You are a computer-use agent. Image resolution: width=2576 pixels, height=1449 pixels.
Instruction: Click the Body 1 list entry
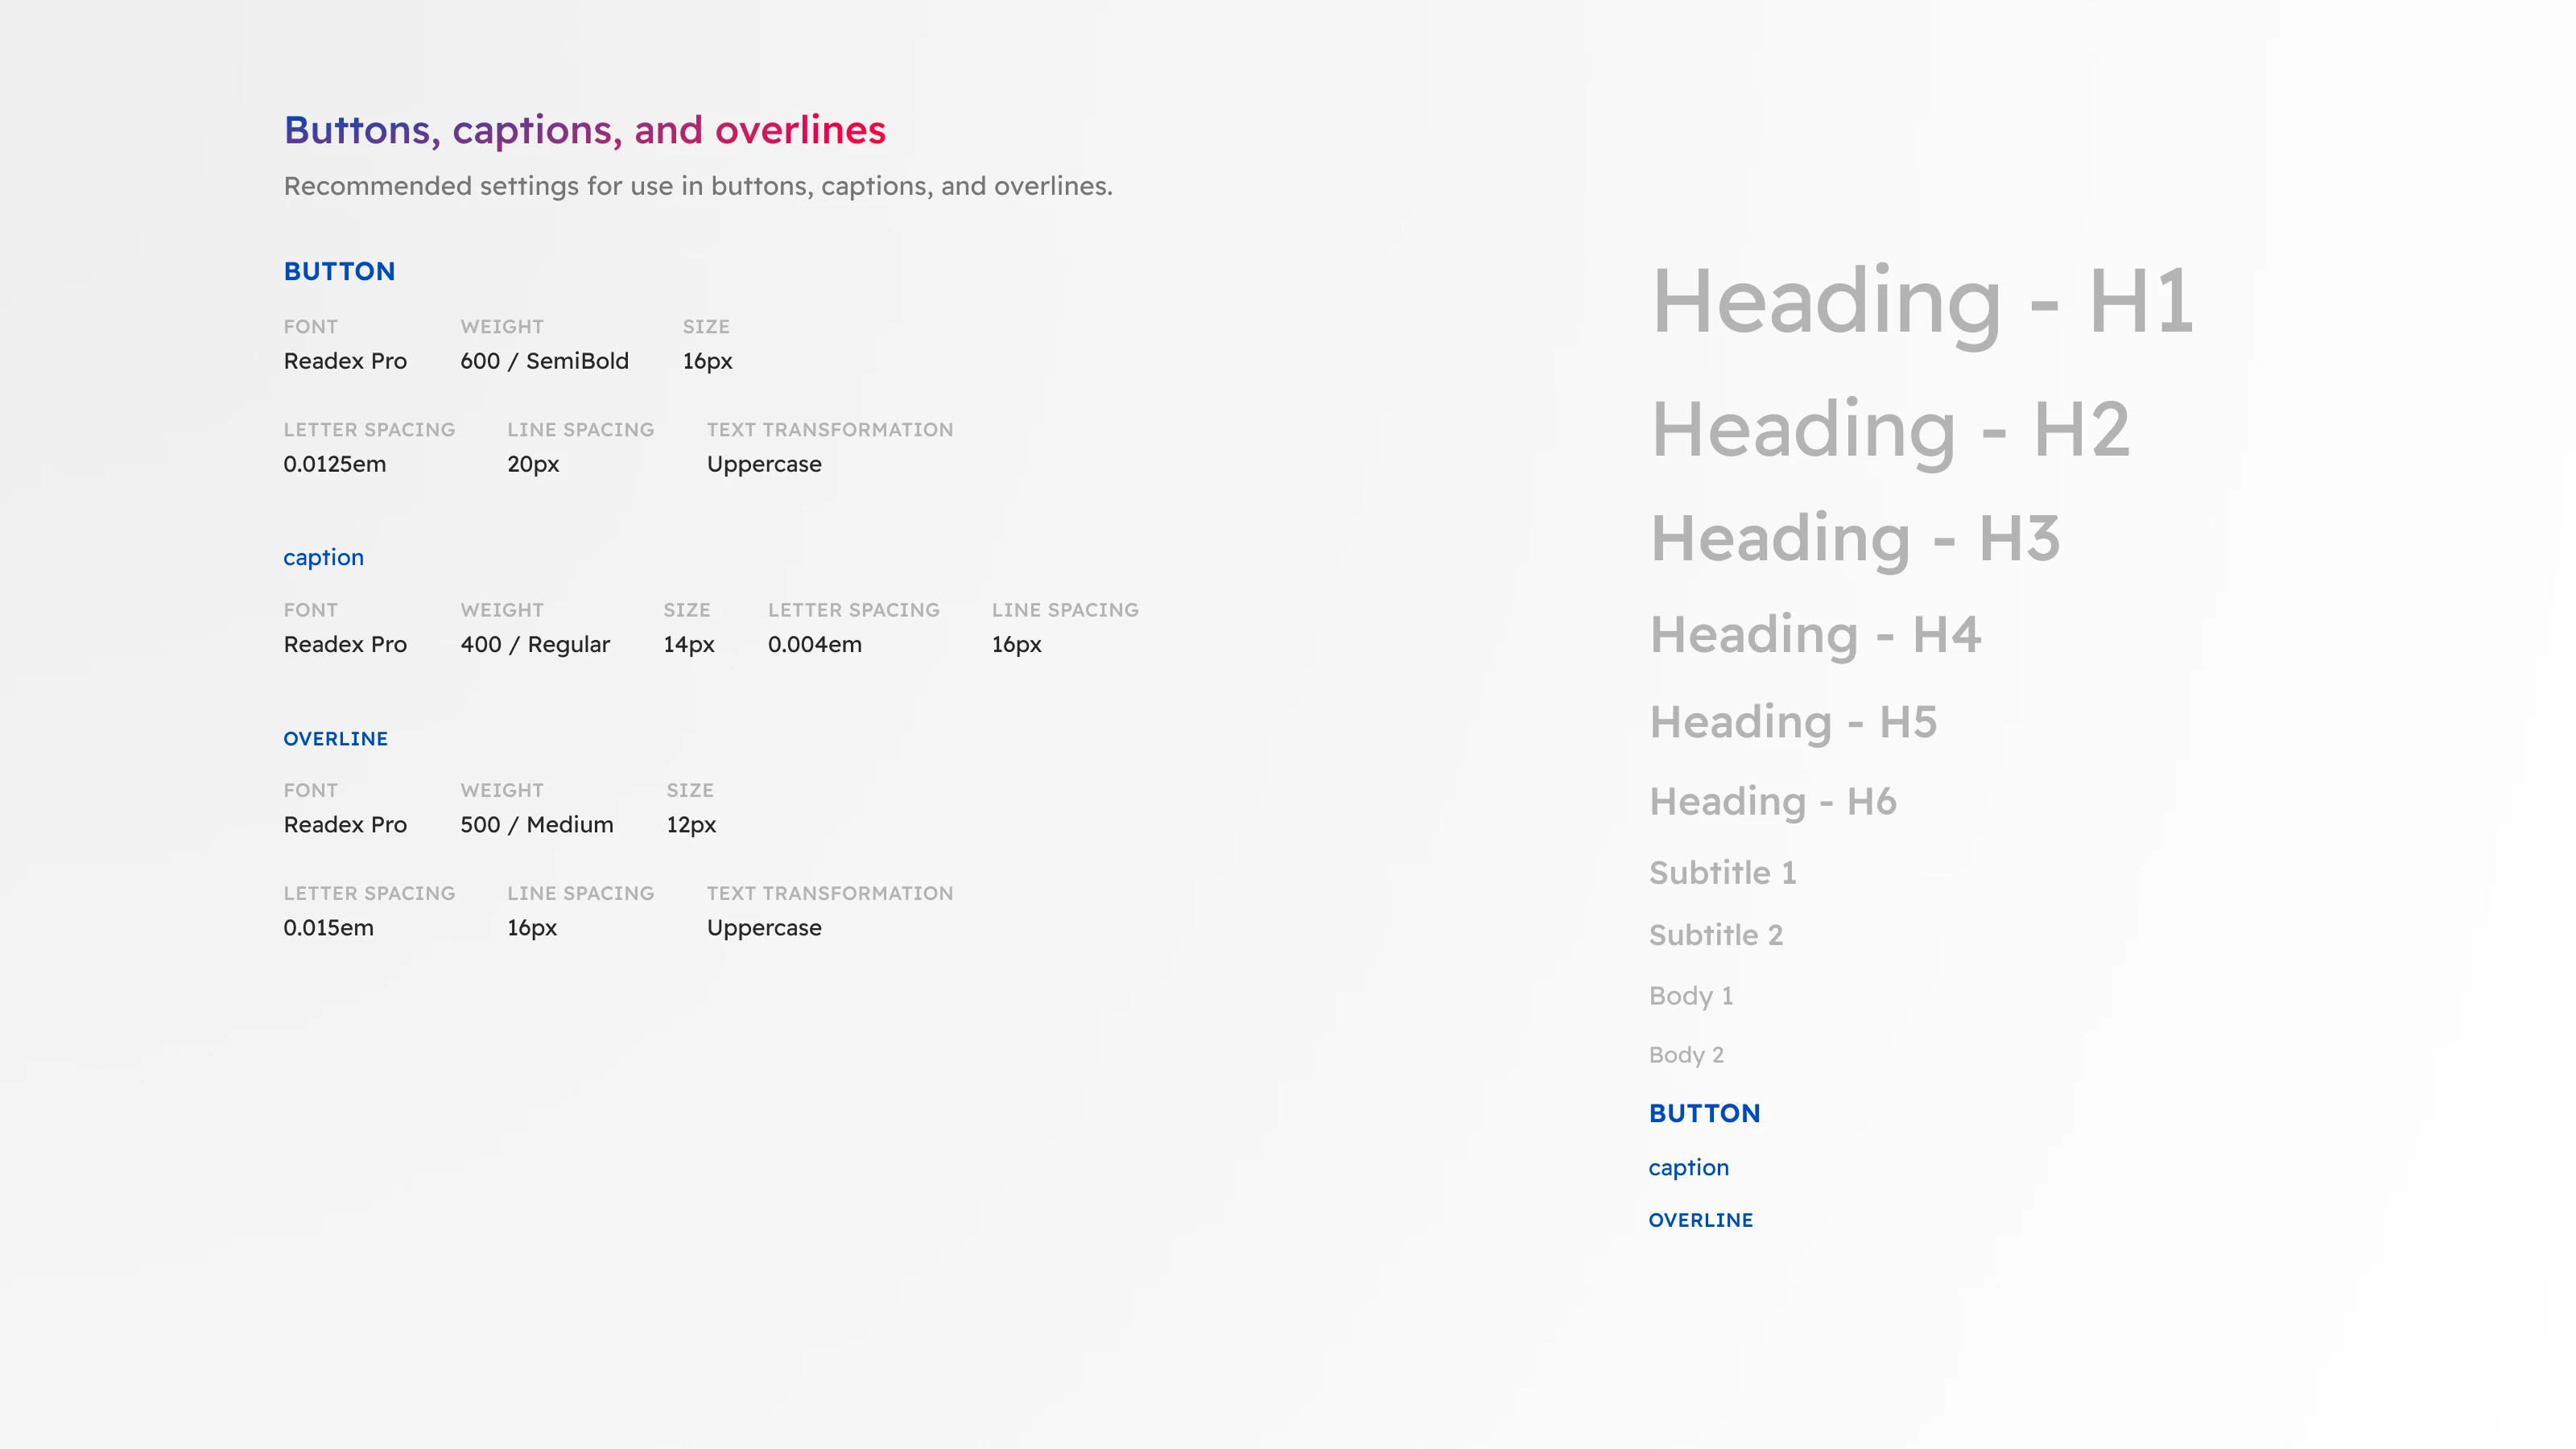tap(1690, 996)
